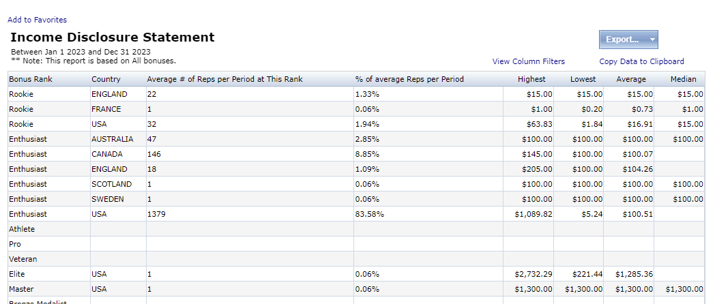Select the Elite rank cell
Viewport: 715px width, 304px height.
click(18, 274)
